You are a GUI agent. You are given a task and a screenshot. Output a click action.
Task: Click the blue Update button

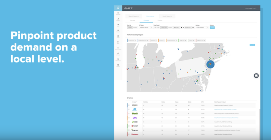(x=212, y=28)
